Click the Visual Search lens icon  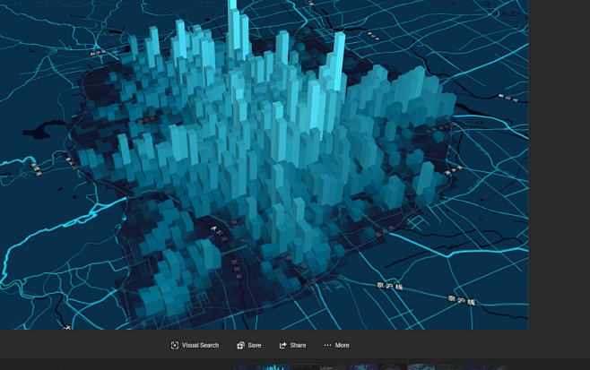tap(175, 345)
